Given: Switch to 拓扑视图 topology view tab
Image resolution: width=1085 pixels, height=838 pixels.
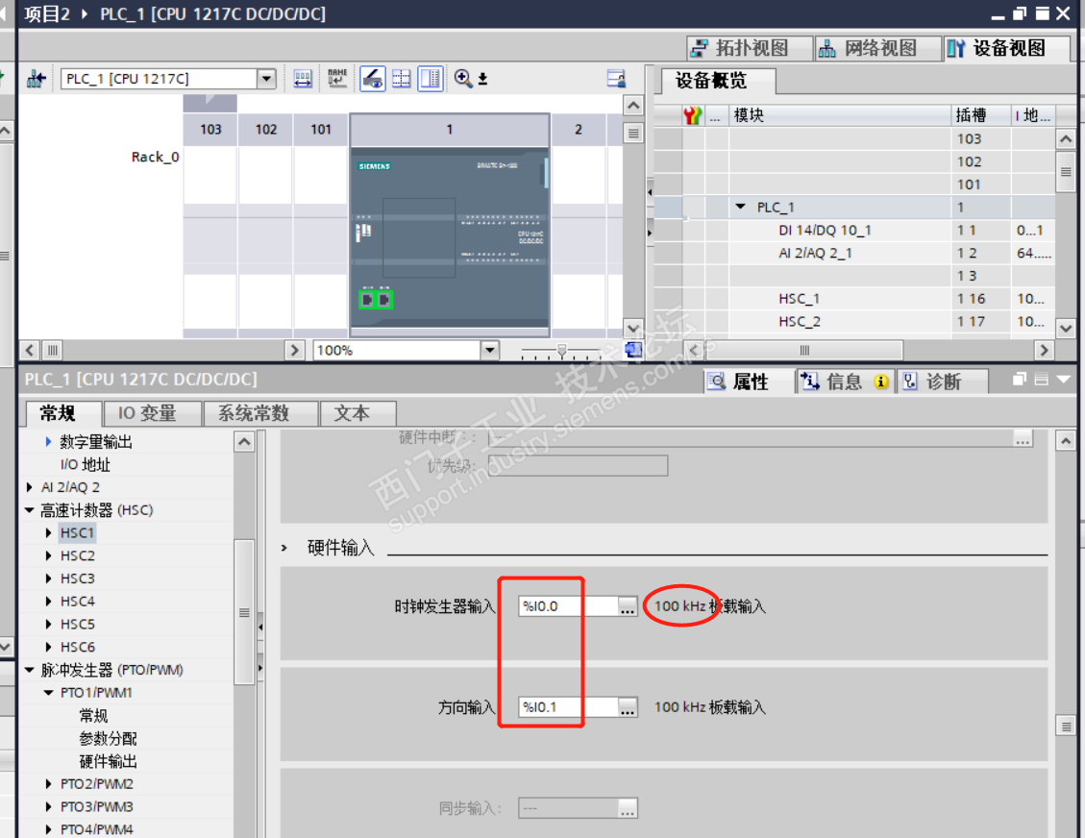Looking at the screenshot, I should click(751, 48).
